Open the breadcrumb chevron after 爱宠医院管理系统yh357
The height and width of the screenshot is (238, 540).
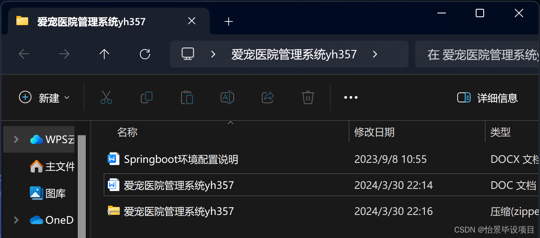click(x=375, y=54)
